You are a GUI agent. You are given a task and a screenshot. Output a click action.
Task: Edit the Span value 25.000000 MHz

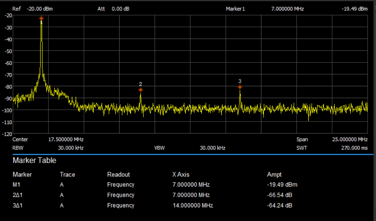350,139
